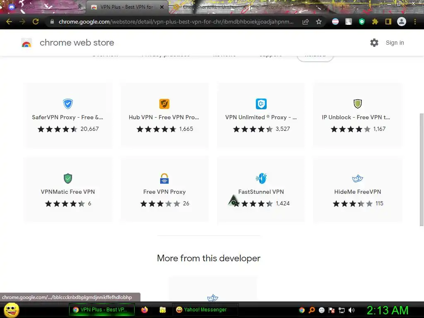
Task: Toggle the Chrome side panel
Action: tap(388, 22)
